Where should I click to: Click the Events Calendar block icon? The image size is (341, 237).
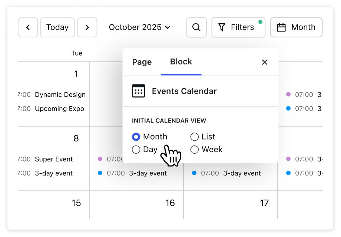click(139, 91)
